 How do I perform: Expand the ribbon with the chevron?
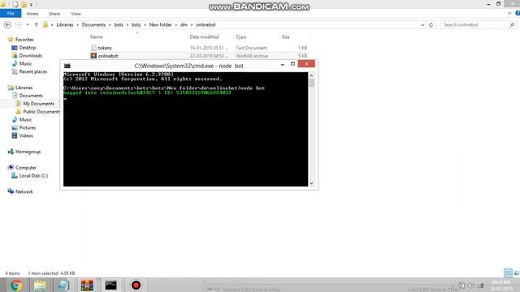tap(509, 13)
